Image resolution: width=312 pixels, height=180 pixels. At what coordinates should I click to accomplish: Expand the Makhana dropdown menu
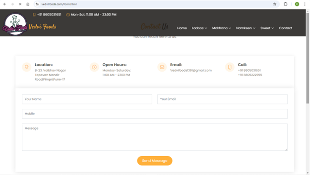coord(221,28)
